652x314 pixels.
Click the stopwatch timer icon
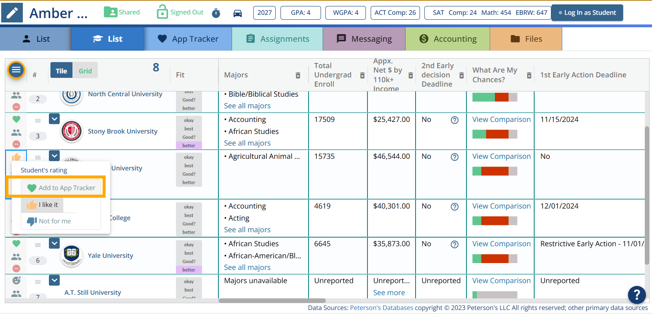coord(216,13)
